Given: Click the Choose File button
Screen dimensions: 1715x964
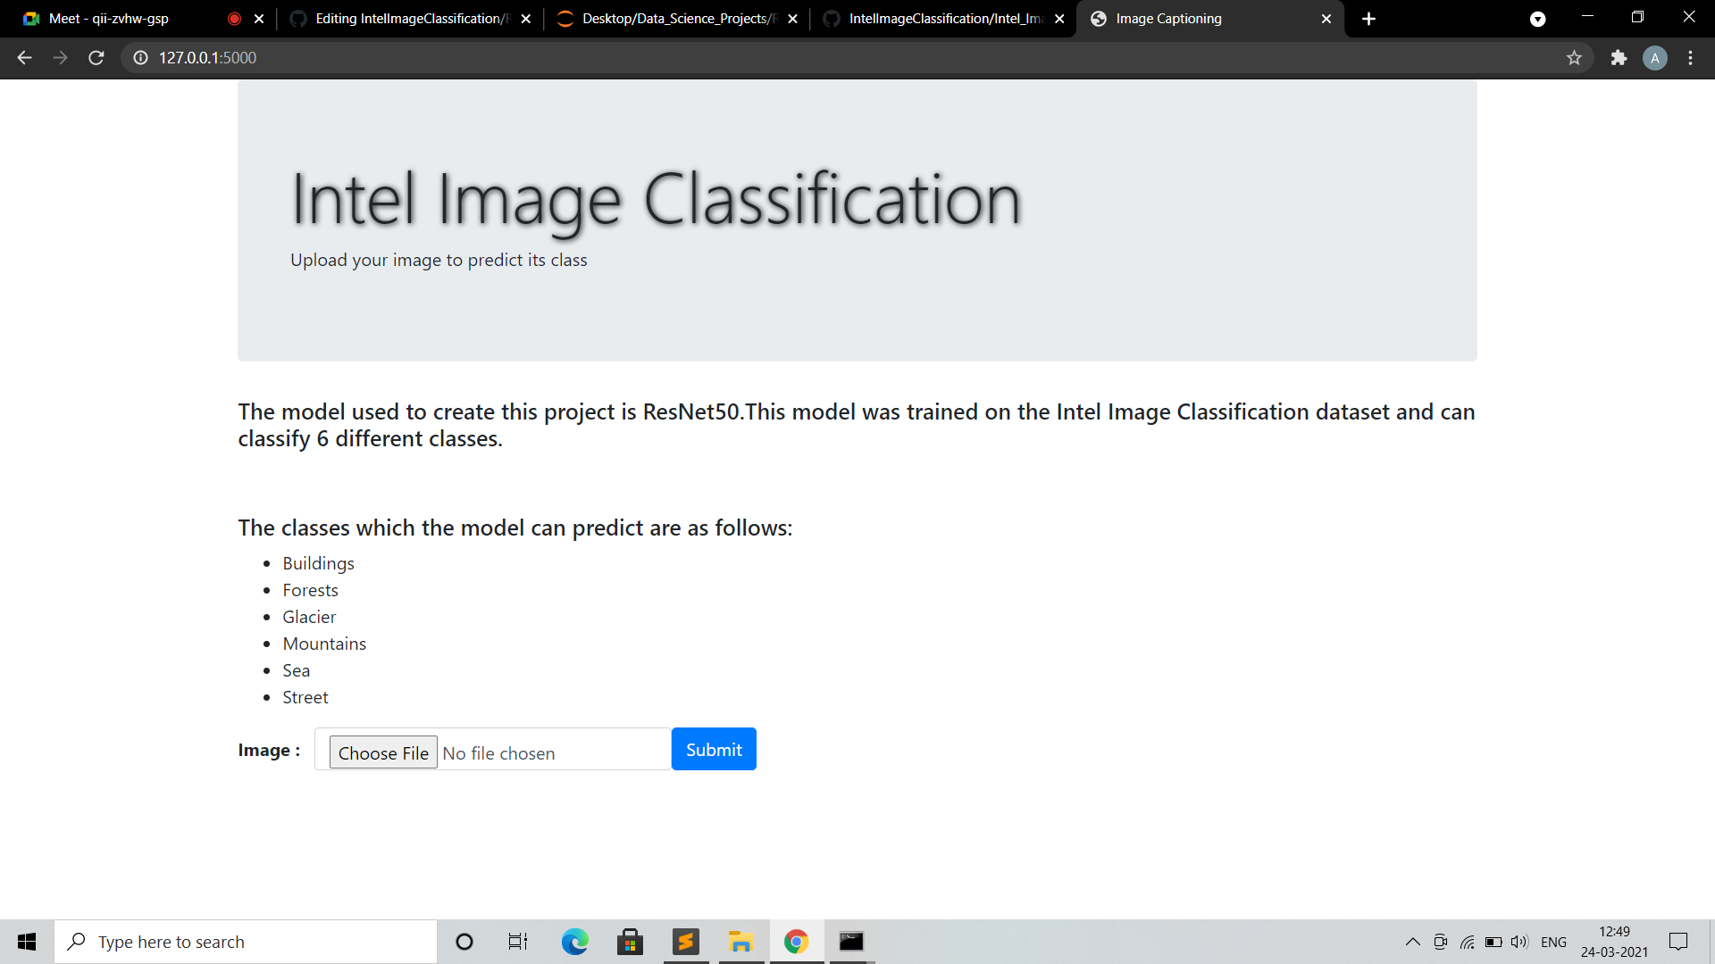Looking at the screenshot, I should [x=383, y=752].
